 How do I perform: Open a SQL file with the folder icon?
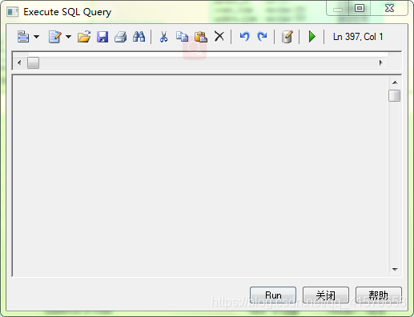point(84,37)
